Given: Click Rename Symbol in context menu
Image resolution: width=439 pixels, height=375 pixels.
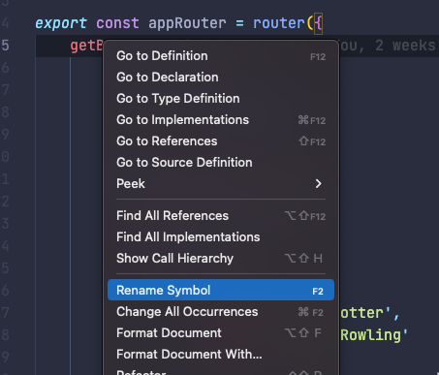Looking at the screenshot, I should pyautogui.click(x=221, y=290).
